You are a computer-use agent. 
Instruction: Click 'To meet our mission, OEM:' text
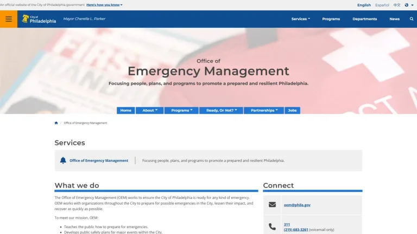point(77,218)
